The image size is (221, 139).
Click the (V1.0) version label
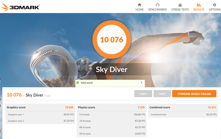(x=47, y=96)
